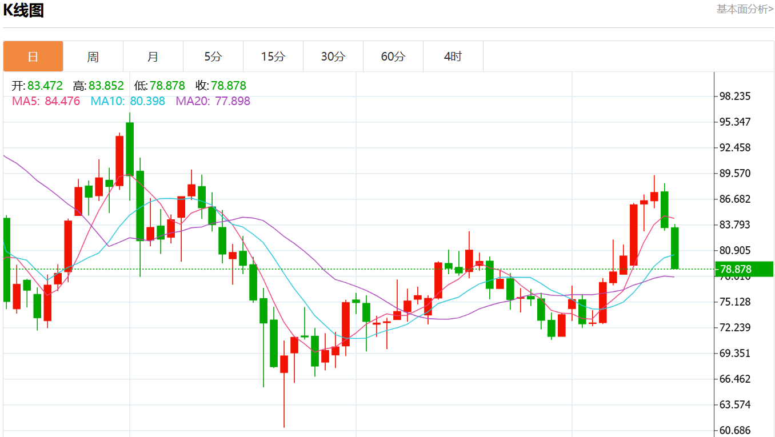Click the MA5 84.476 legend label

coord(46,102)
